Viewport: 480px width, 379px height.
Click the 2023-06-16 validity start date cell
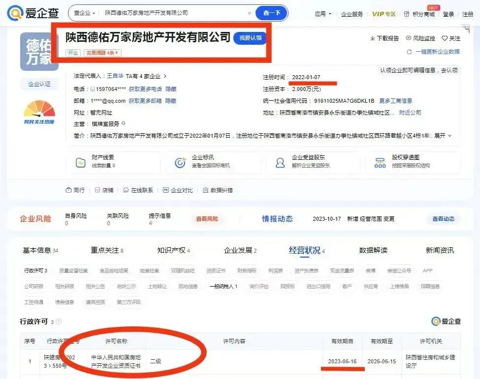click(342, 361)
